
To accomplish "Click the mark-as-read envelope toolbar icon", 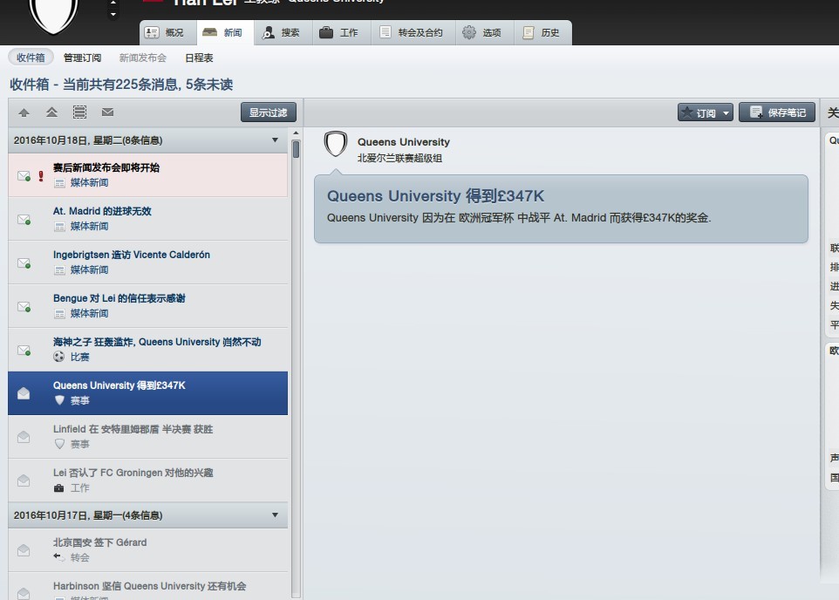I will pos(107,112).
